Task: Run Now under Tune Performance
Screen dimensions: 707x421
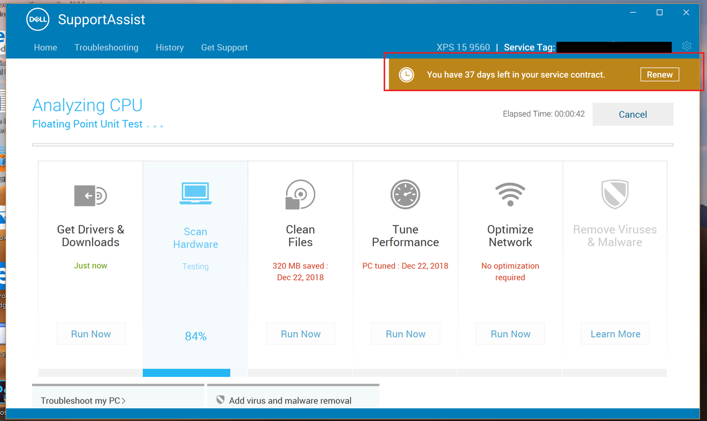Action: [405, 334]
